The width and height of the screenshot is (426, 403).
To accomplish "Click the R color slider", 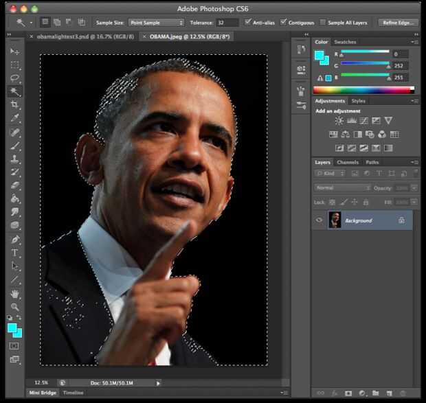I will [365, 51].
